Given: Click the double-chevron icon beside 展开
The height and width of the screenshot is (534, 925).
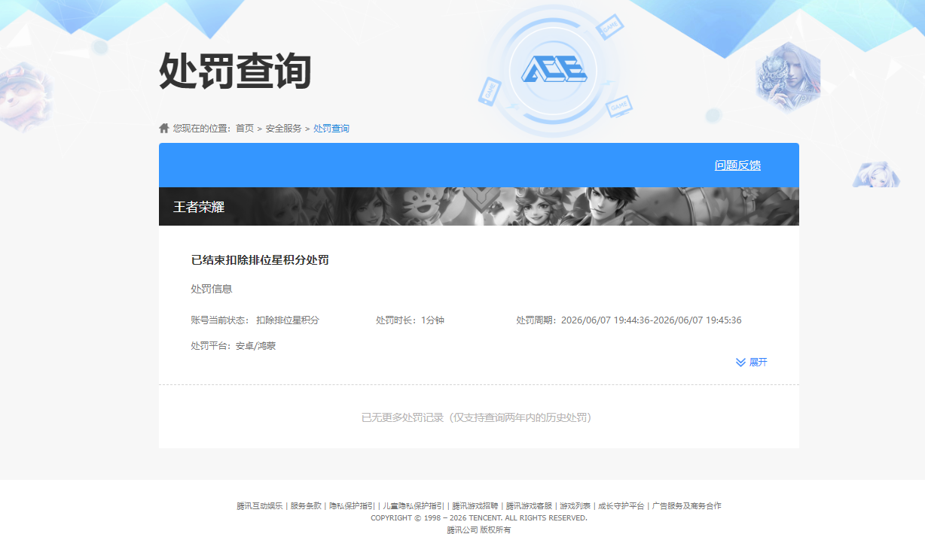Looking at the screenshot, I should (740, 363).
